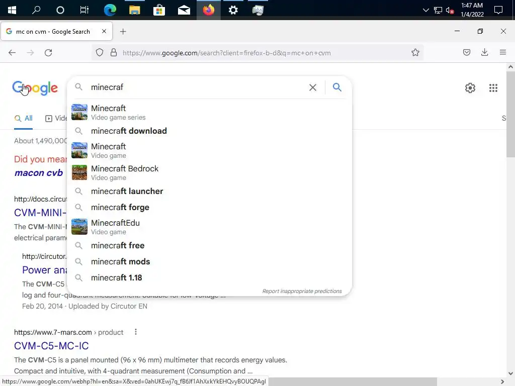Viewport: 515px width, 386px height.
Task: Go back one page in Firefox
Action: 12,52
